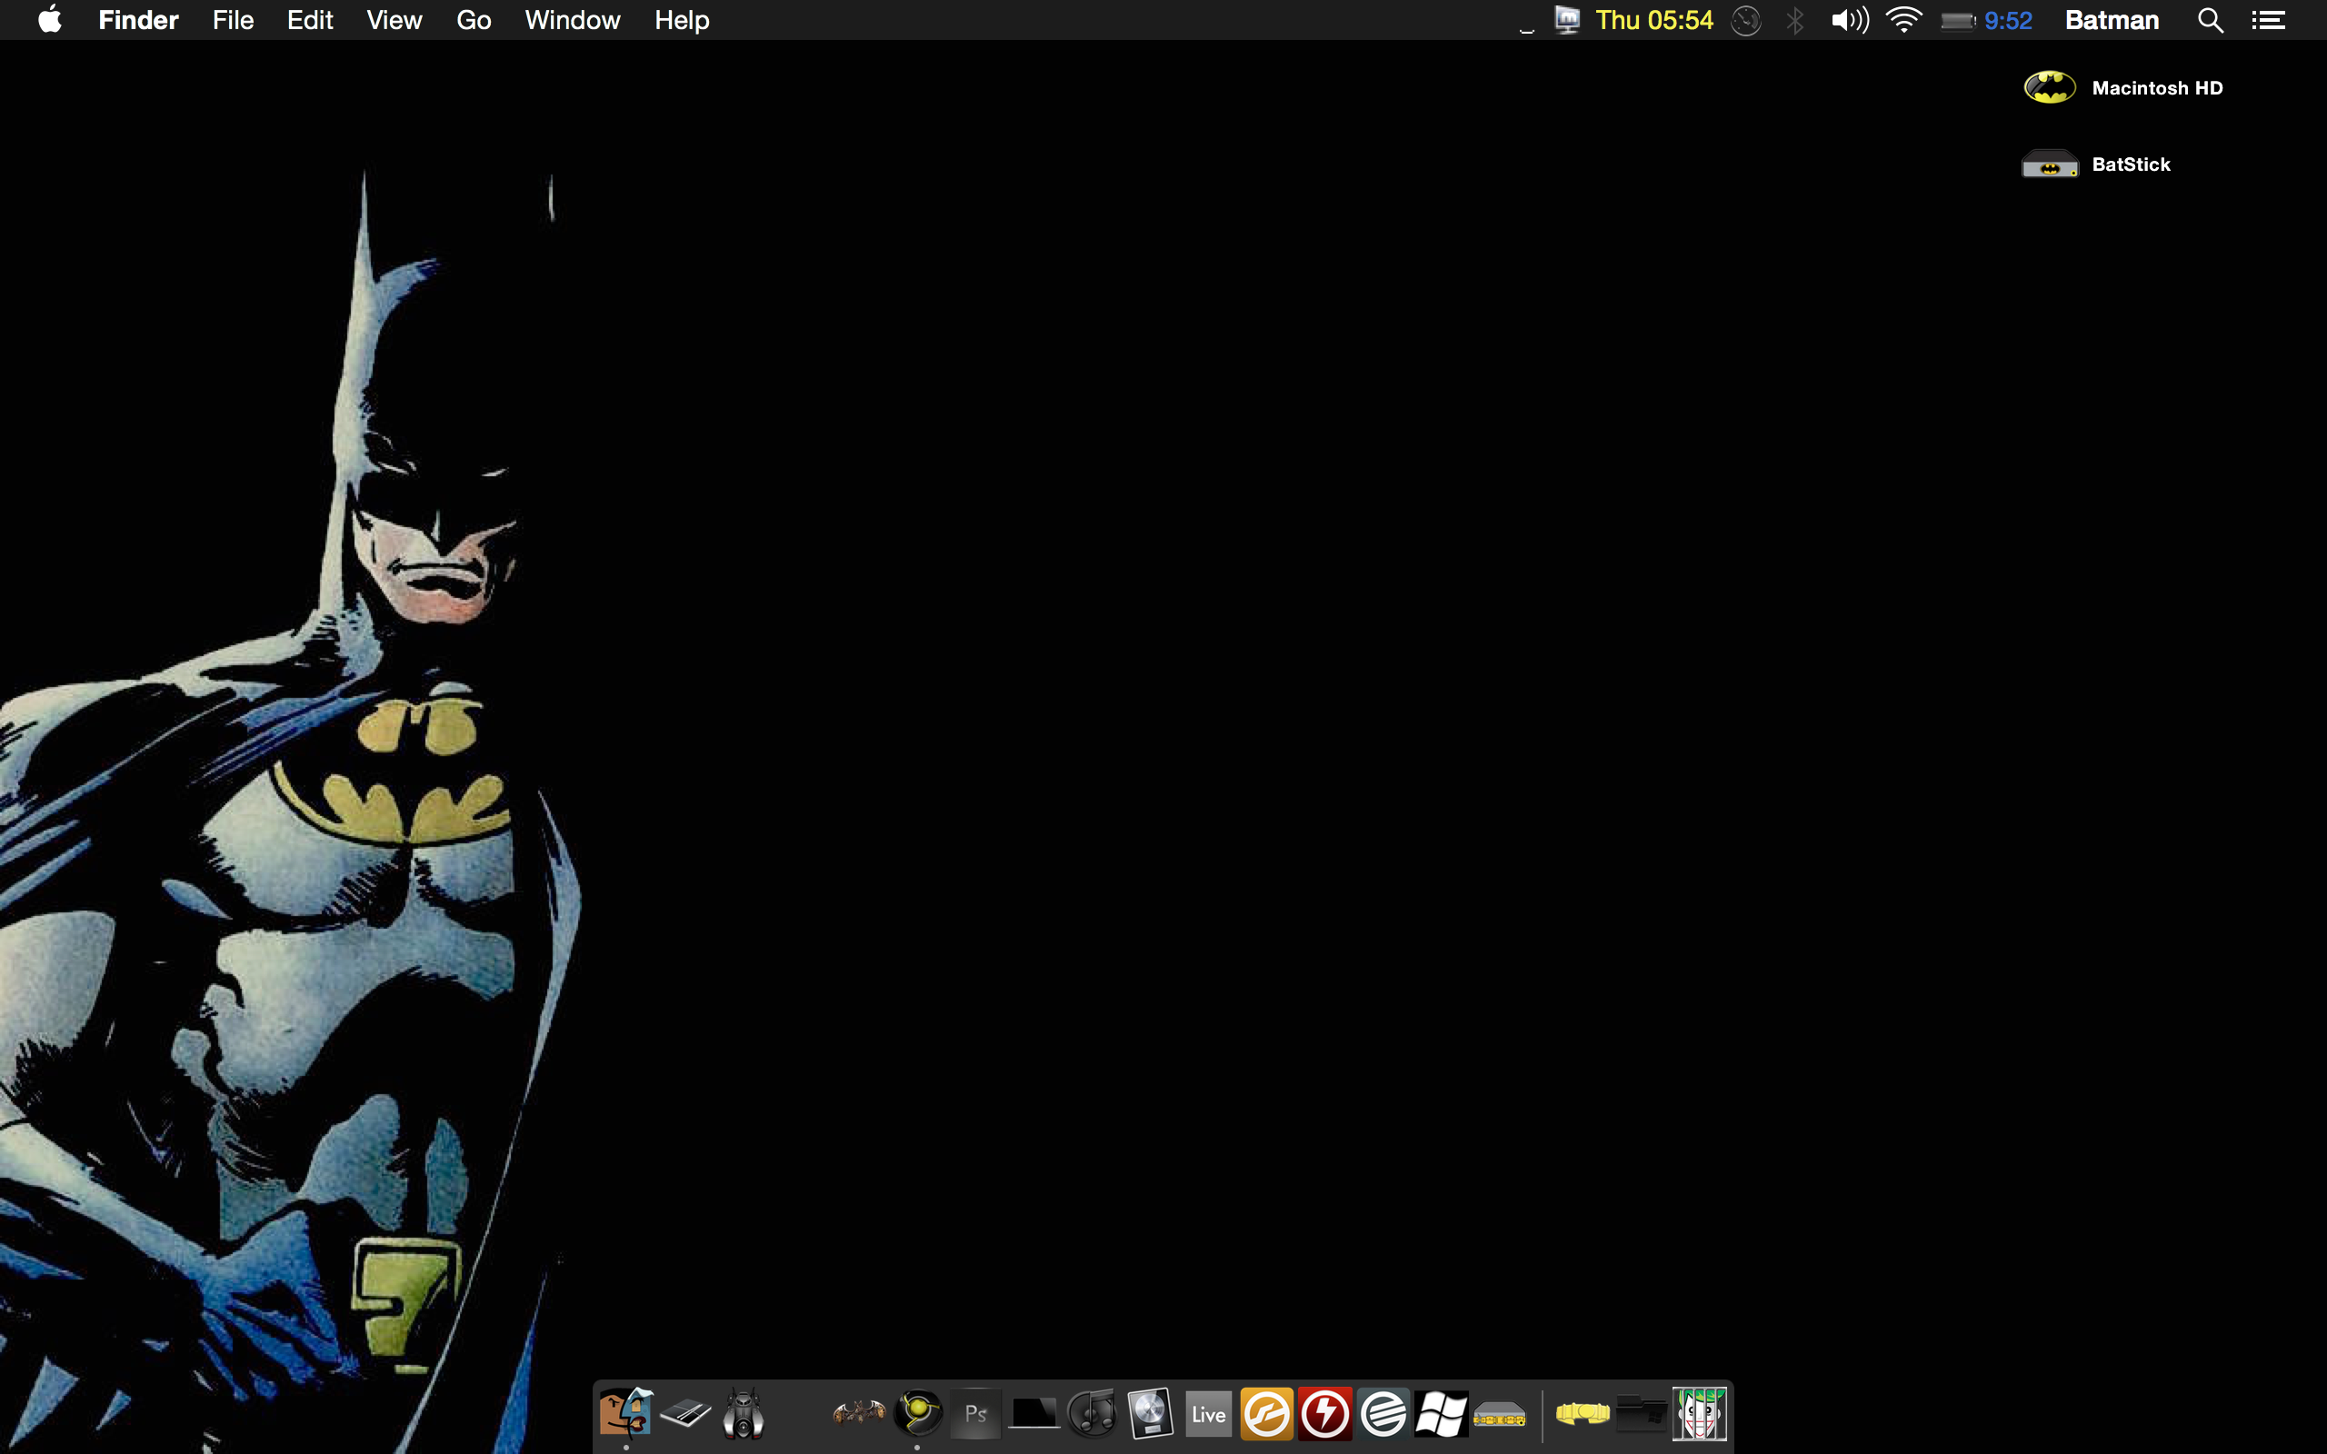
Task: Click the Batmobile icon in the dock
Action: tap(743, 1414)
